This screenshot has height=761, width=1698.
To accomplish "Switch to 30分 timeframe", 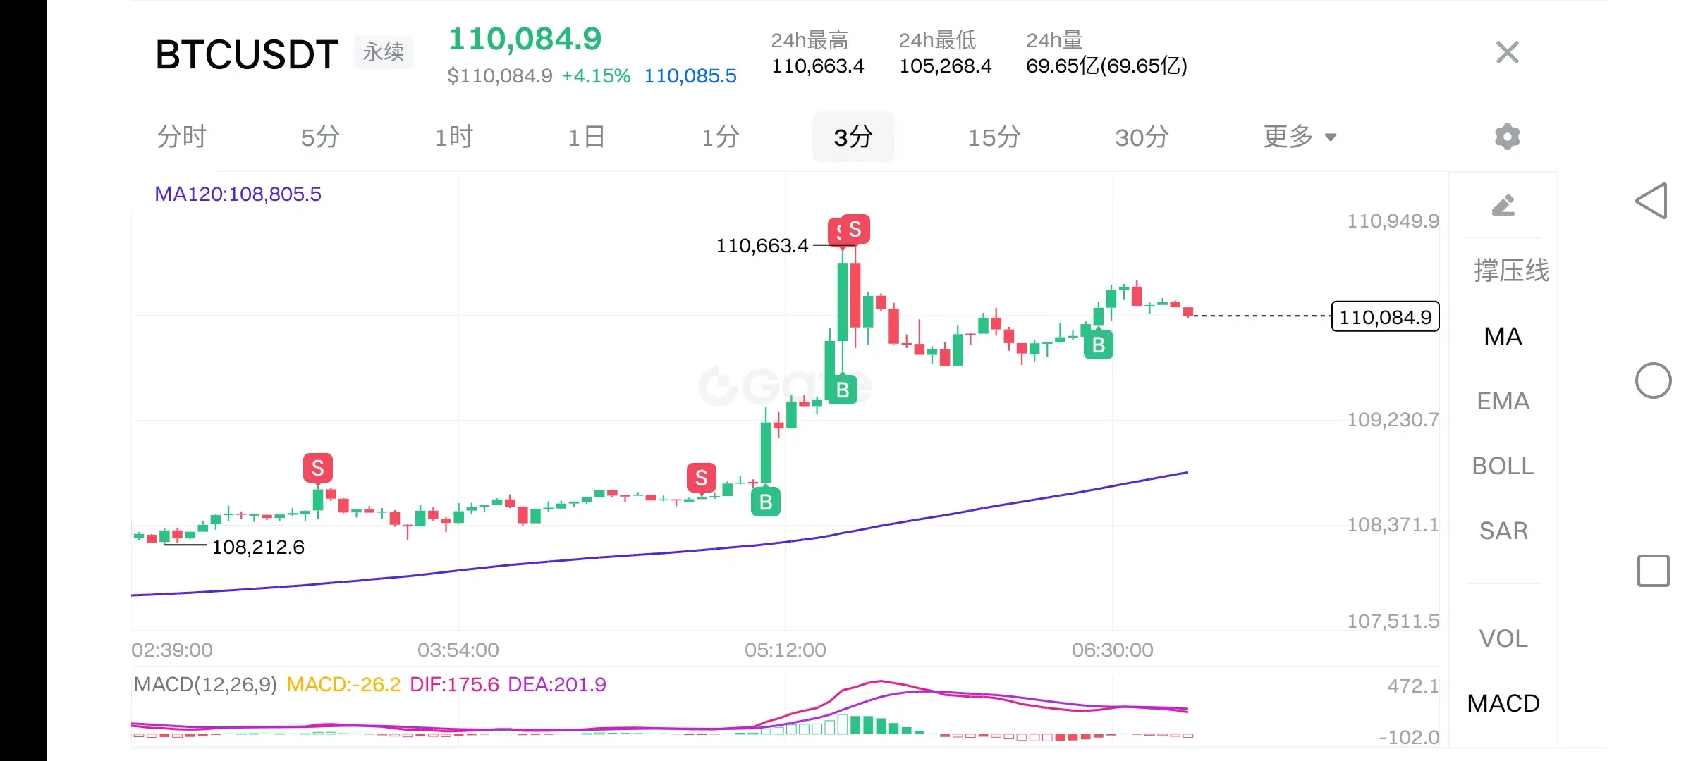I will pyautogui.click(x=1142, y=137).
